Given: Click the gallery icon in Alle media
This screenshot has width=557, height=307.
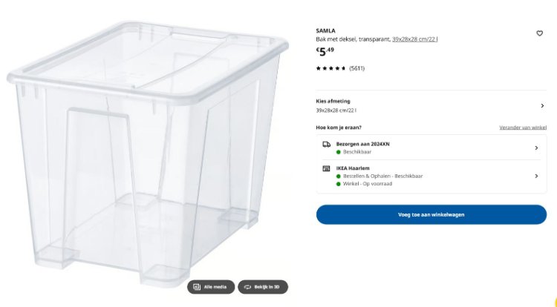Looking at the screenshot, I should coord(198,287).
